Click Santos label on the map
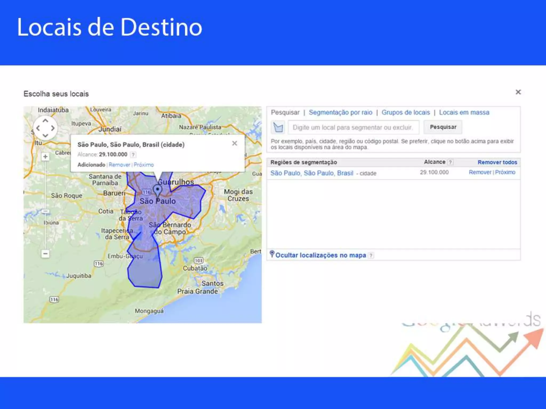 212,283
